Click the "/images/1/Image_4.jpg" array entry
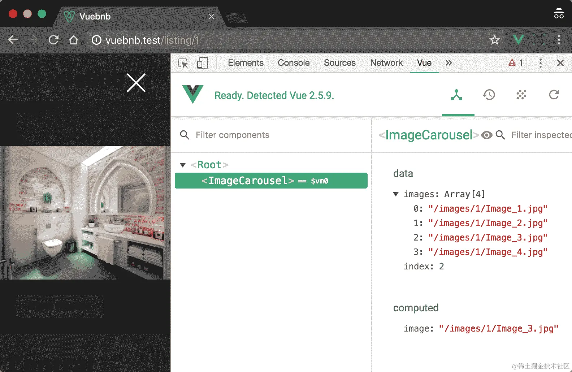The height and width of the screenshot is (372, 572). [x=488, y=252]
